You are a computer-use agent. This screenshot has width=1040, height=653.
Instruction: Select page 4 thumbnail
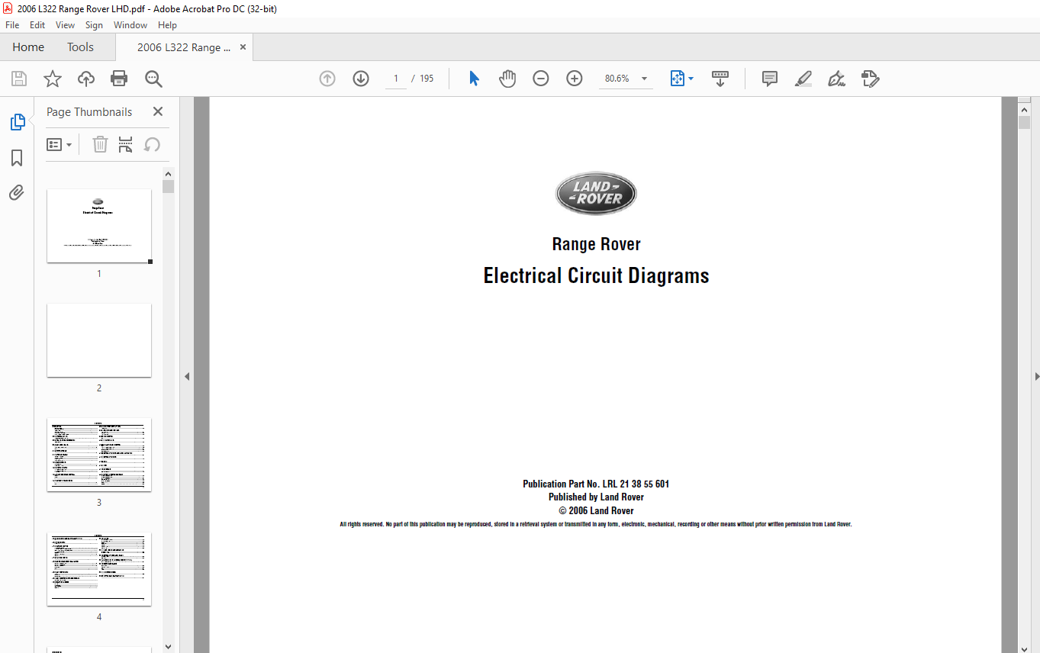(x=99, y=569)
